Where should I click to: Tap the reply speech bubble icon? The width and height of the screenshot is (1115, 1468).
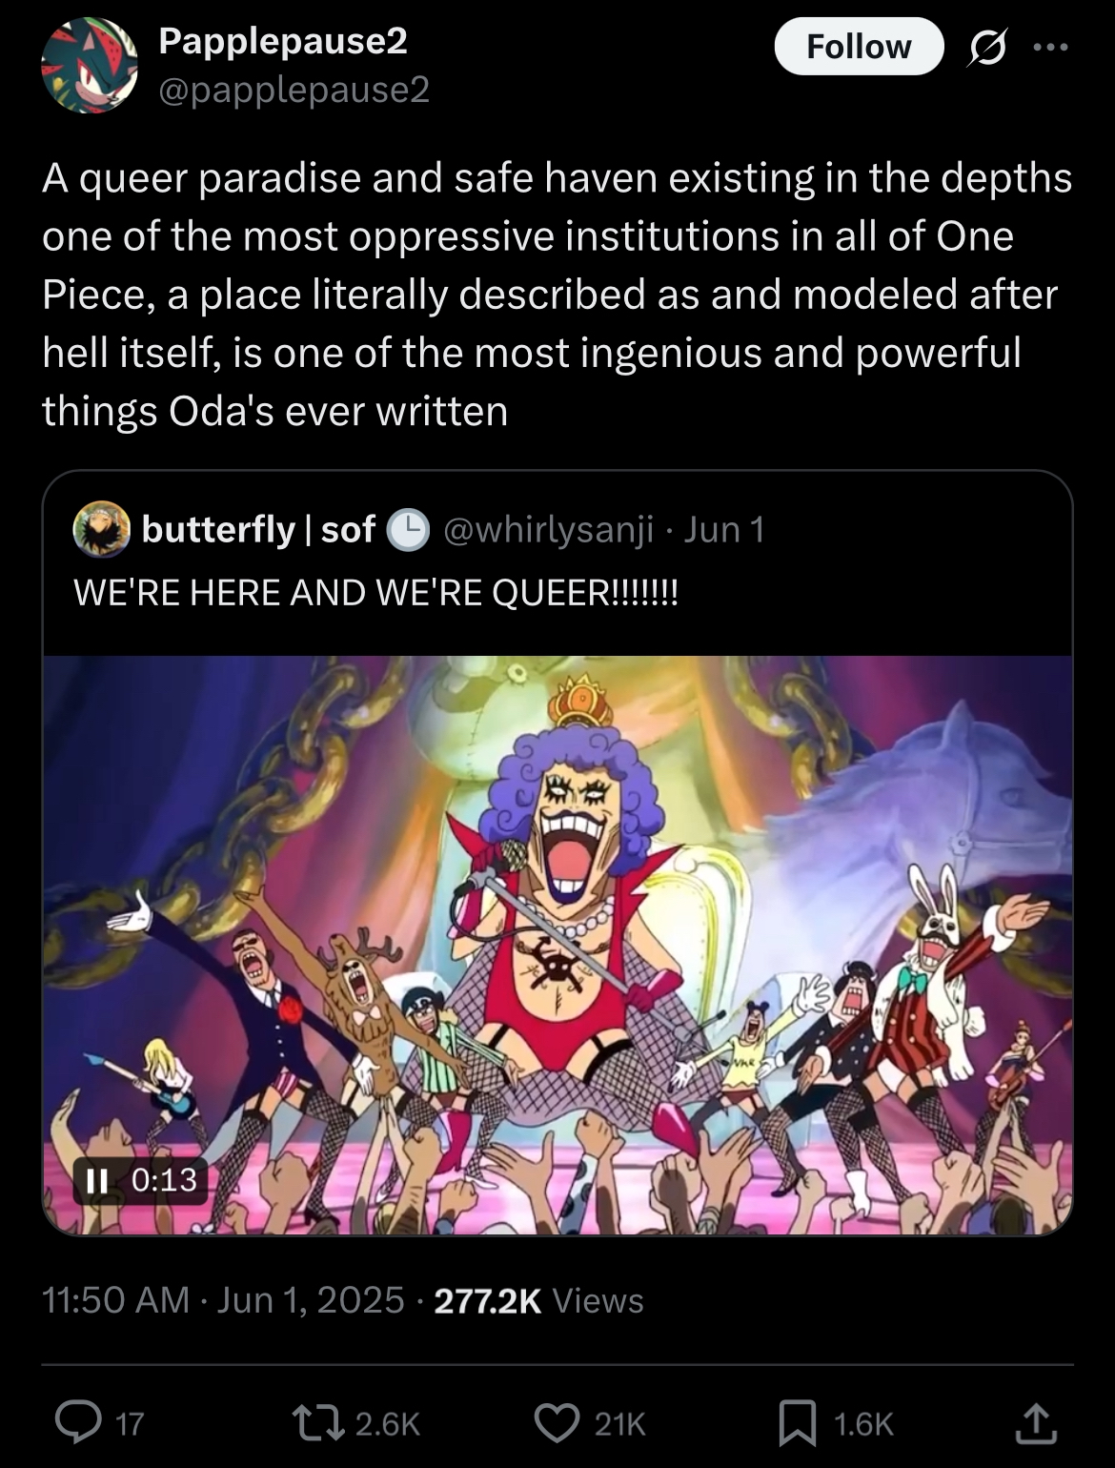(73, 1423)
